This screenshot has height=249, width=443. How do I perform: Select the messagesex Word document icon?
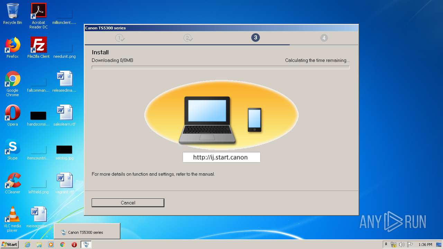(38, 217)
